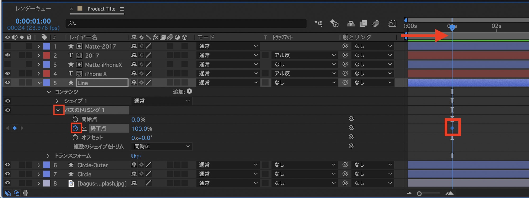The width and height of the screenshot is (529, 198).
Task: Open the 複数のシェイプをトリム dropdown
Action: click(x=162, y=147)
